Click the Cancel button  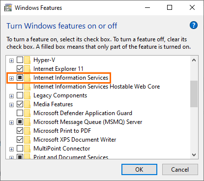pyautogui.click(x=180, y=170)
